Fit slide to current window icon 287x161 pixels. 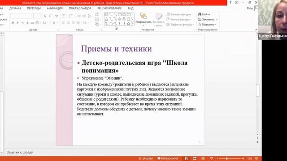coord(257,159)
